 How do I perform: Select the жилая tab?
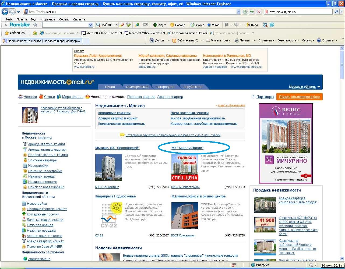tap(110, 87)
